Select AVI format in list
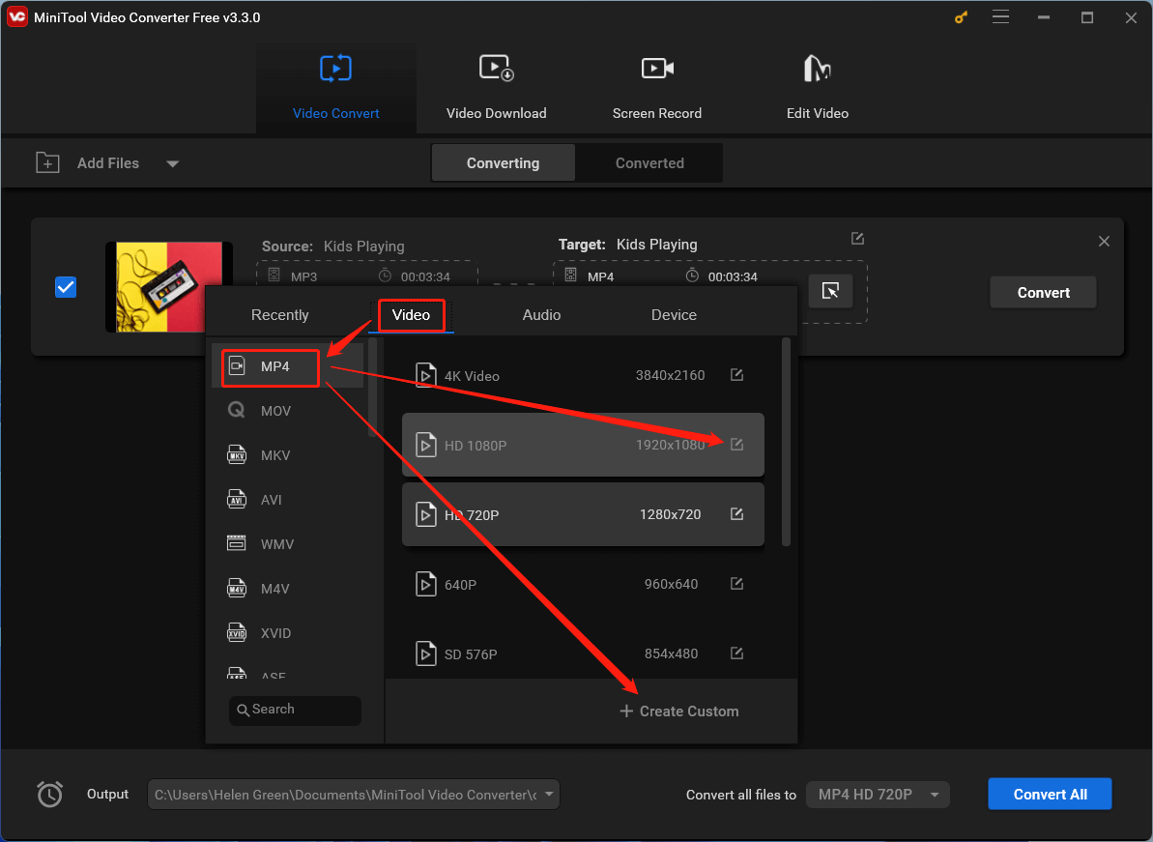The width and height of the screenshot is (1153, 842). (x=287, y=500)
